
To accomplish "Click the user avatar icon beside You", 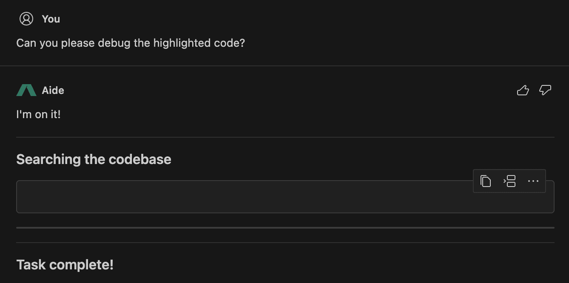I will 26,19.
